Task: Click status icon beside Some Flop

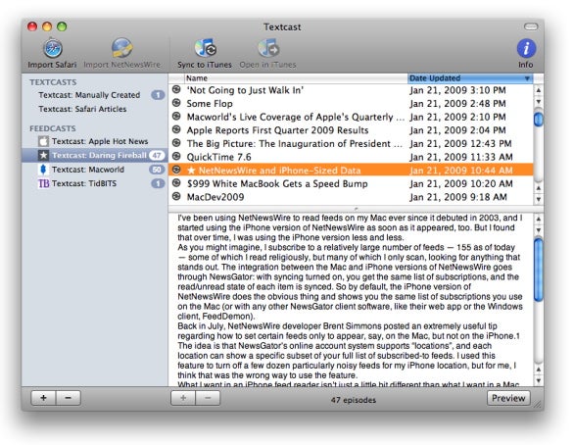Action: pos(176,103)
